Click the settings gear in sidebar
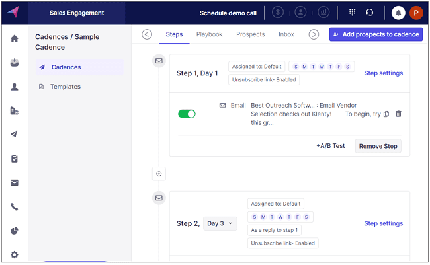This screenshot has height=265, width=430. coord(15,254)
